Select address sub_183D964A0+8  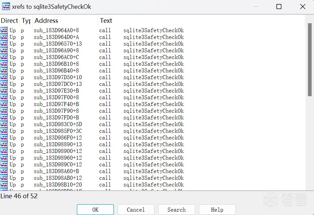click(56, 31)
